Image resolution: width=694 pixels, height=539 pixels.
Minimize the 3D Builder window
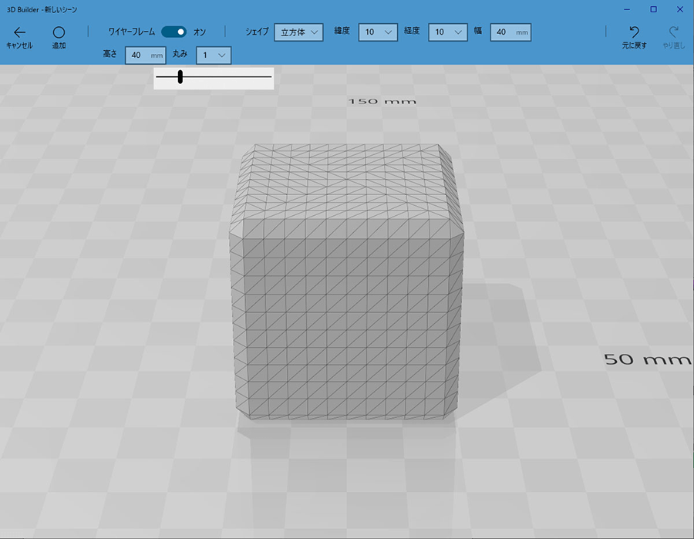click(x=627, y=9)
